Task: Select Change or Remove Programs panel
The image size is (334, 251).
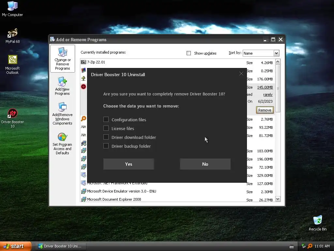Action: click(62, 59)
